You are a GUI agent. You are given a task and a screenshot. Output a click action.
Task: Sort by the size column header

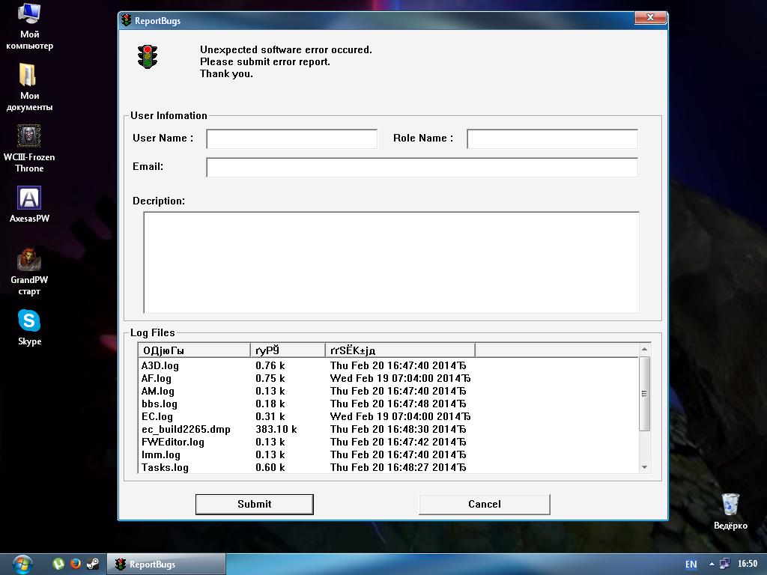[288, 350]
